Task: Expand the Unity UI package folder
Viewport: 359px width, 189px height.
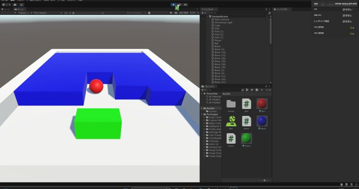Action: click(204, 144)
